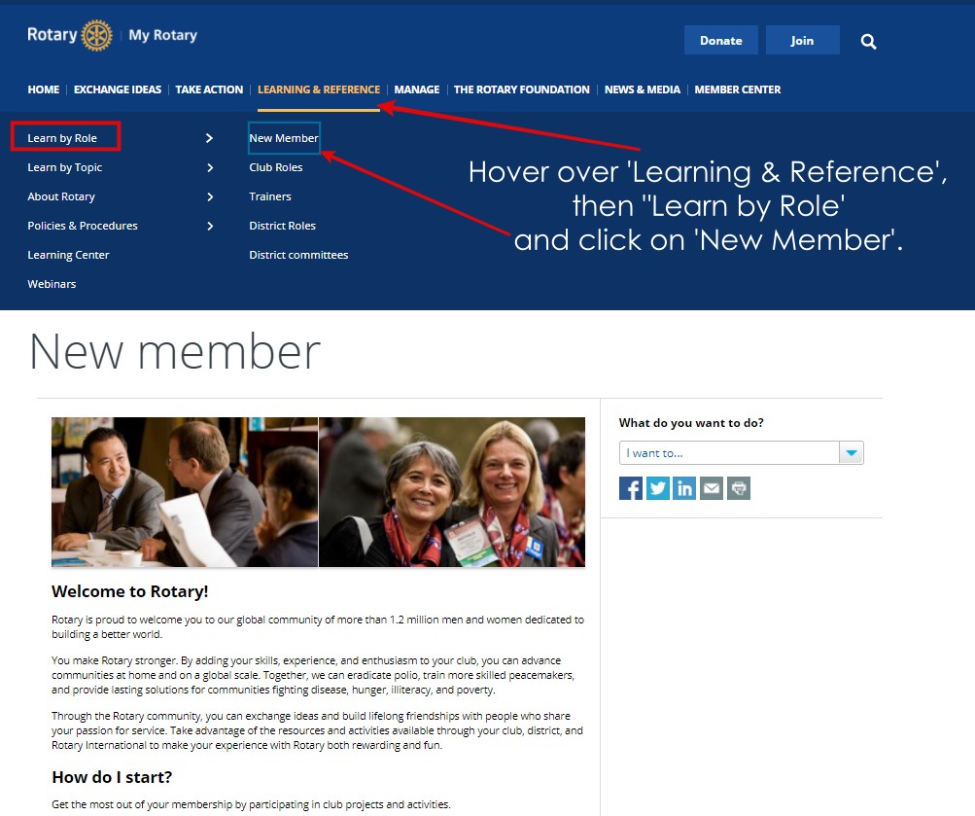Share the page on LinkedIn
975x816 pixels.
coord(684,487)
